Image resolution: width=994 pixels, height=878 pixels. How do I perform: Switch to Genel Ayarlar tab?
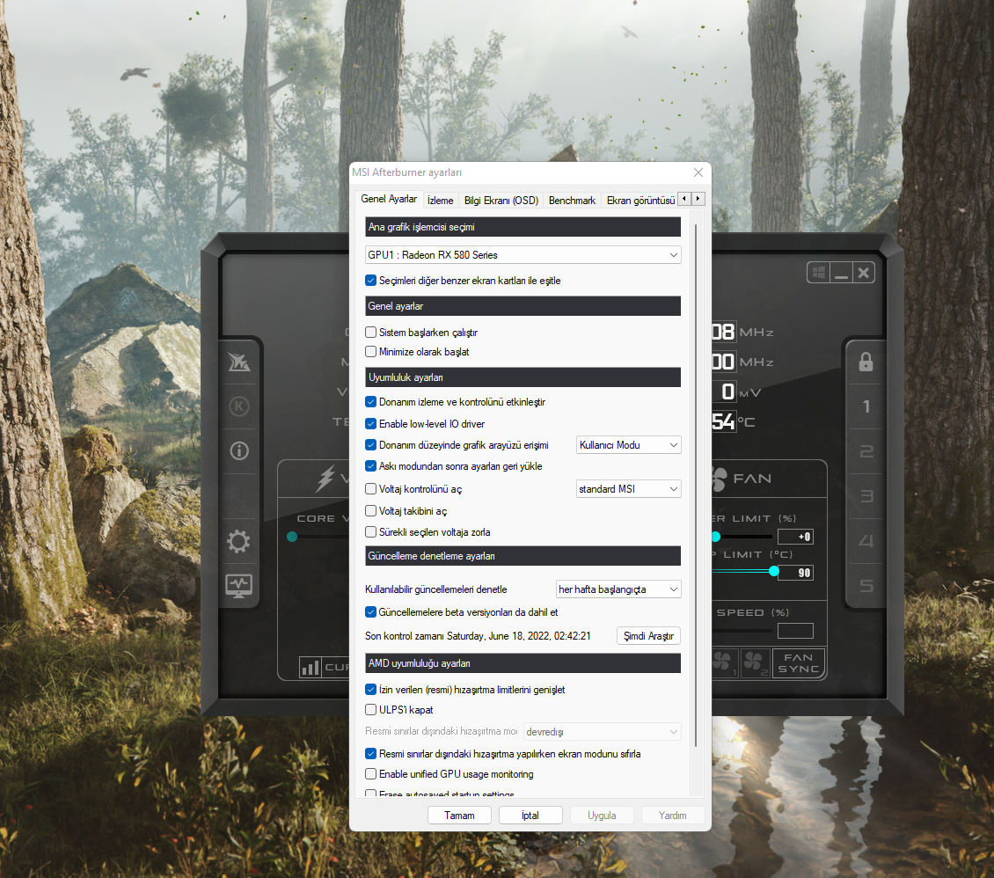(x=389, y=199)
